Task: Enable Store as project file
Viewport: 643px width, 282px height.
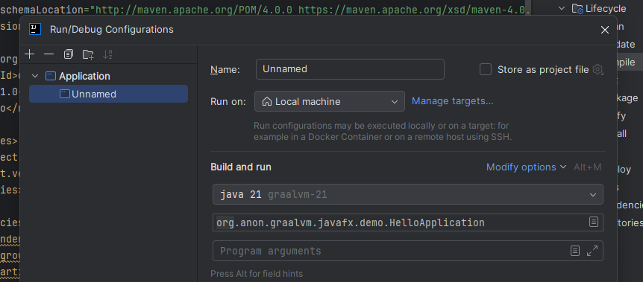Action: [486, 70]
